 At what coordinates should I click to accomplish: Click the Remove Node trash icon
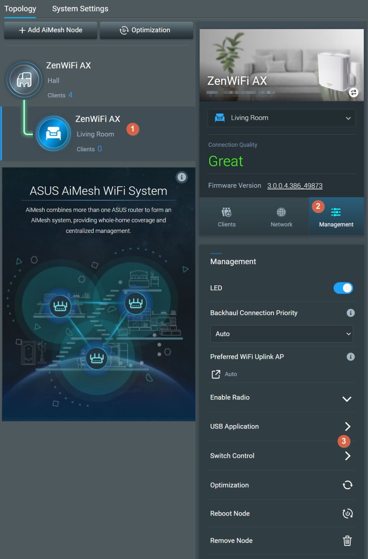pyautogui.click(x=347, y=541)
